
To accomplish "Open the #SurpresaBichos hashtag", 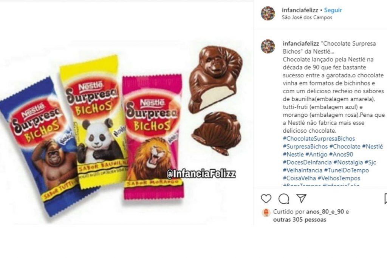I will coord(305,147).
